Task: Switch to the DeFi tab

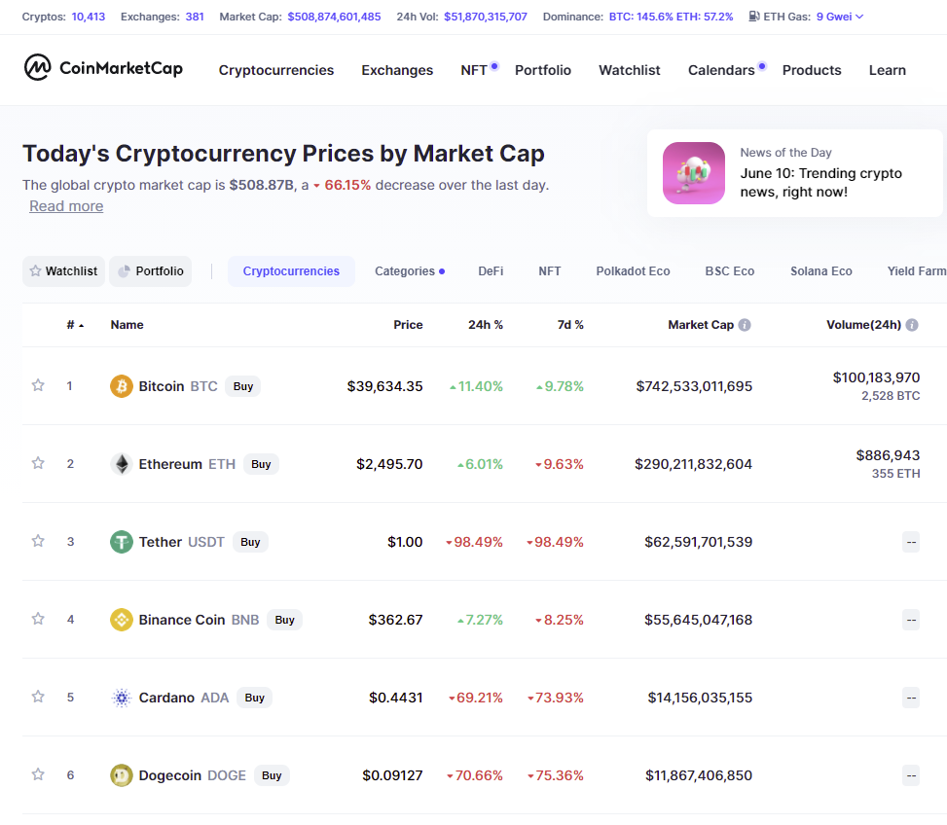Action: click(491, 271)
